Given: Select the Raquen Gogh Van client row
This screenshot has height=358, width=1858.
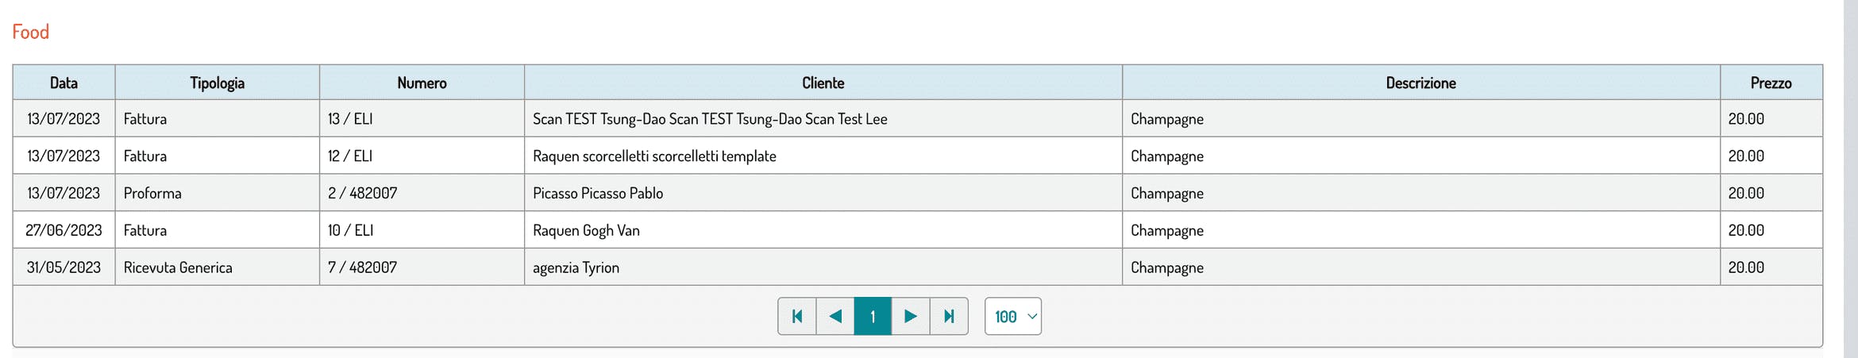Looking at the screenshot, I should pos(586,231).
